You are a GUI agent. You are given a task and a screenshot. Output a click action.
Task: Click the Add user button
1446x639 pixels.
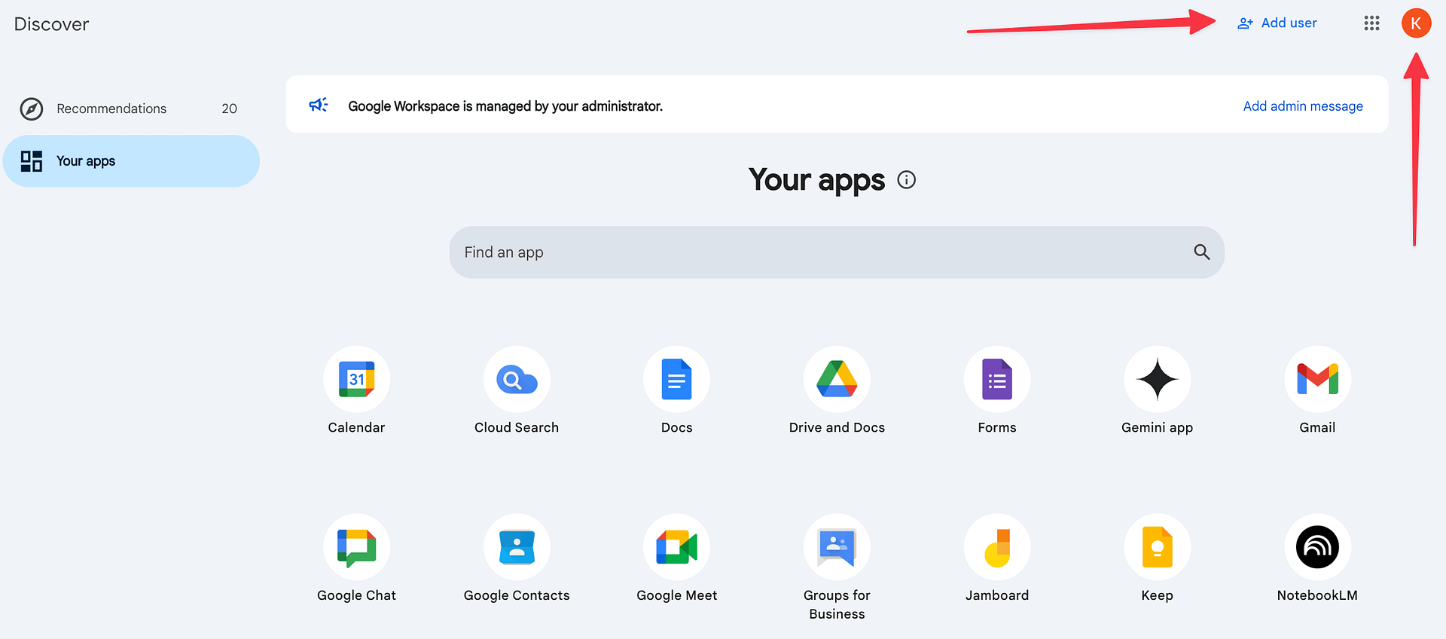pos(1277,23)
